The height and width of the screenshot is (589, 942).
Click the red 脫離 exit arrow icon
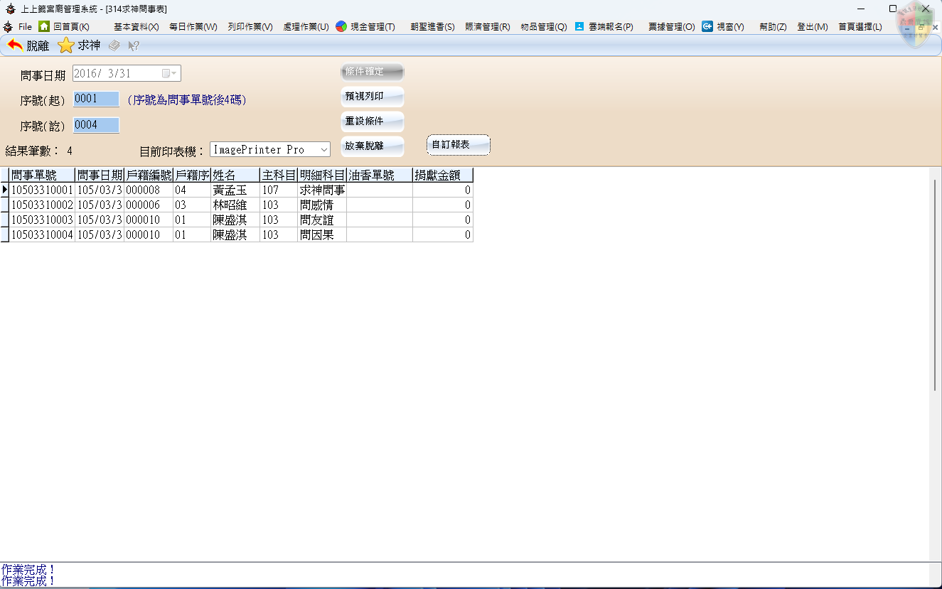15,45
